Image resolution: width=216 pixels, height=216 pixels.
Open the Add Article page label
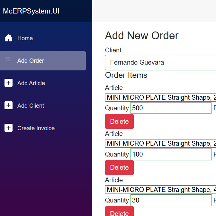tap(31, 83)
